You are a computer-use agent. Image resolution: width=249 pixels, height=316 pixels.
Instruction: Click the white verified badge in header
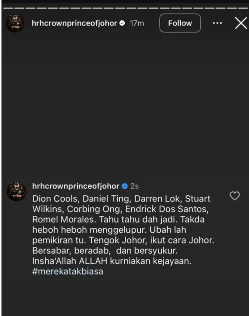[123, 23]
